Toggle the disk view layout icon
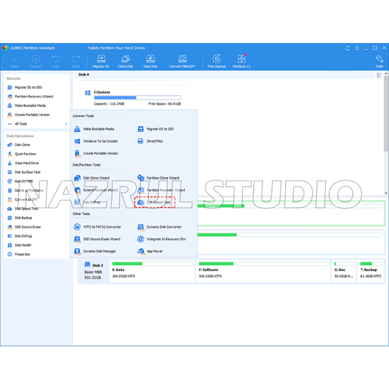 (x=379, y=75)
